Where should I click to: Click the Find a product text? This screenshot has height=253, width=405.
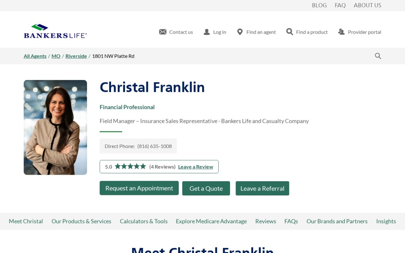(312, 32)
